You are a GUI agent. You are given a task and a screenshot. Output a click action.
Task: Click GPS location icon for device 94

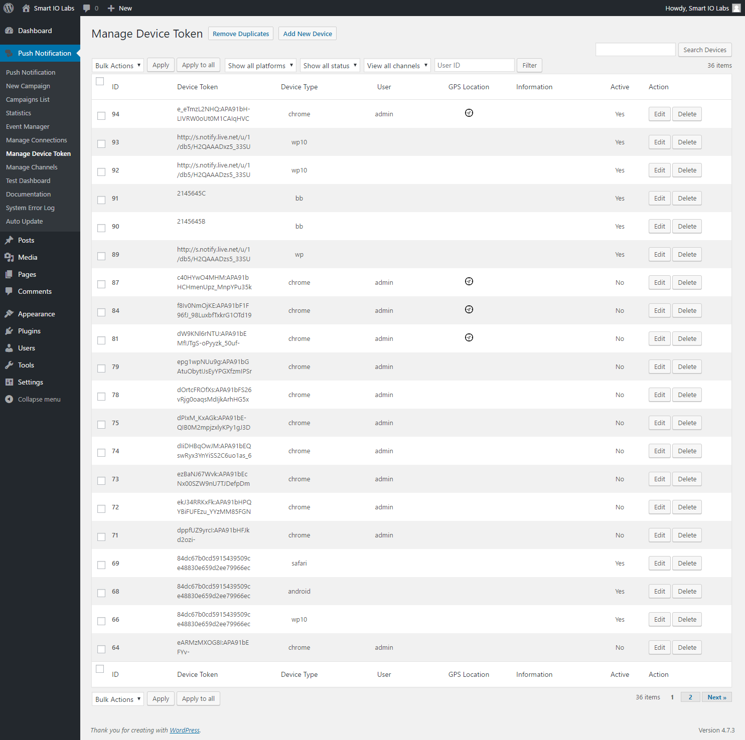point(469,113)
